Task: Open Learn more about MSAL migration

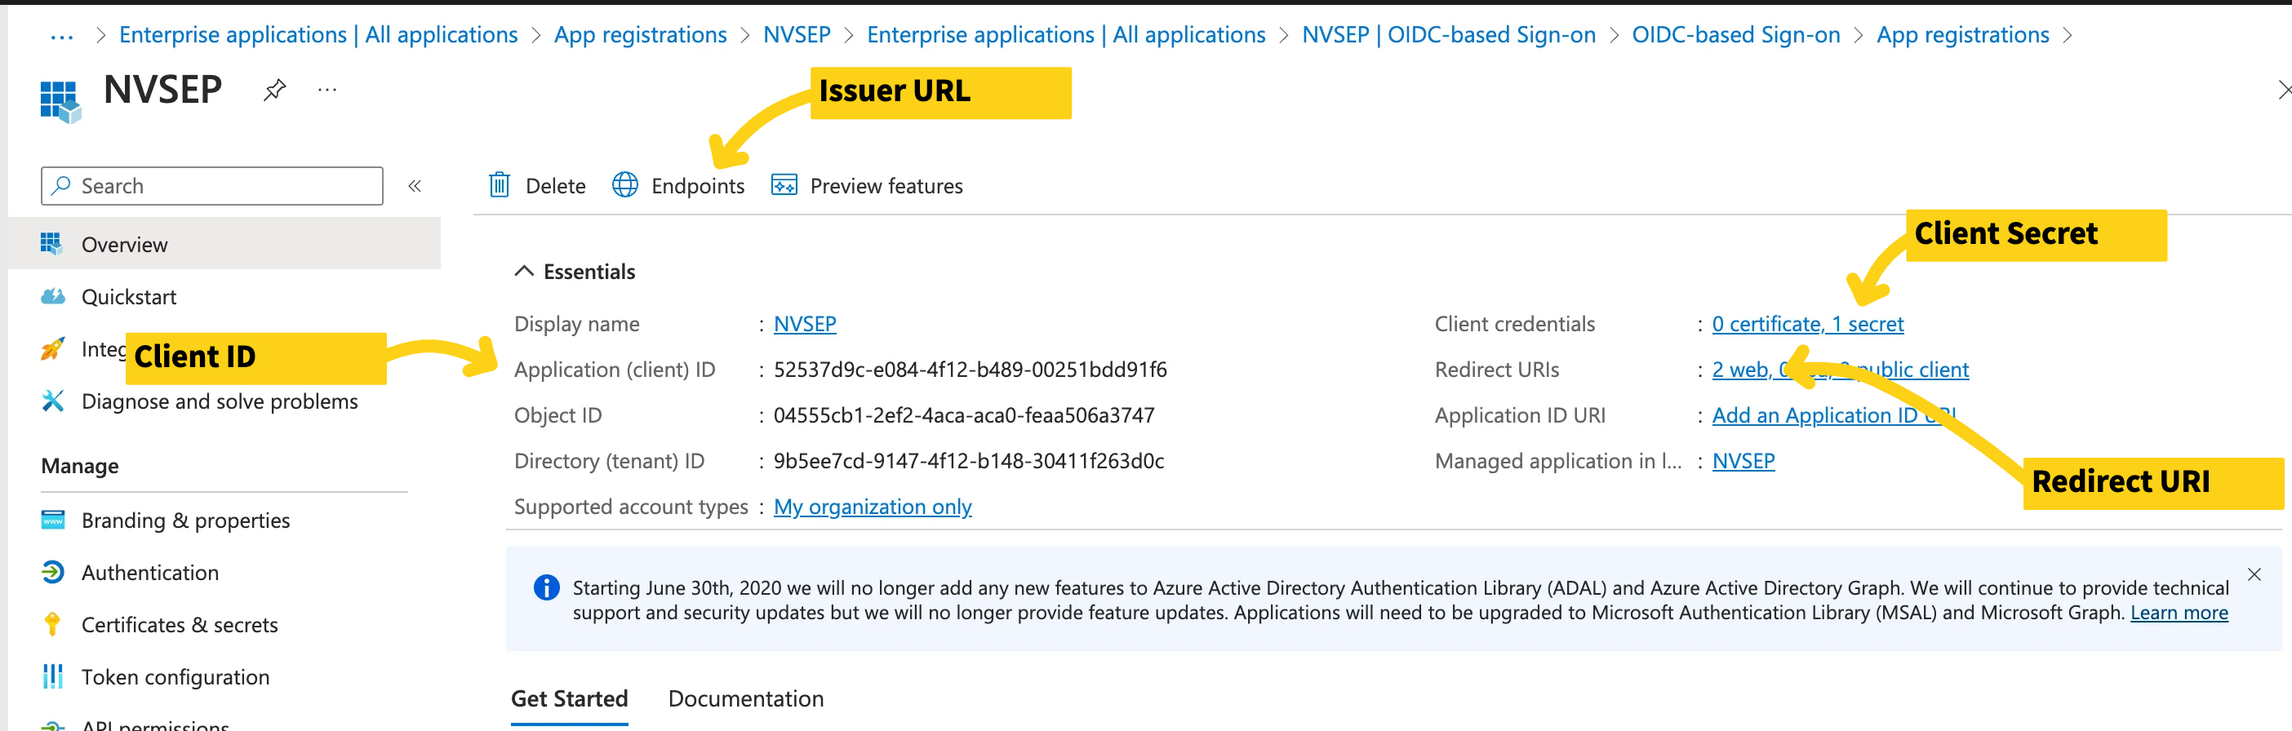Action: point(2179,612)
